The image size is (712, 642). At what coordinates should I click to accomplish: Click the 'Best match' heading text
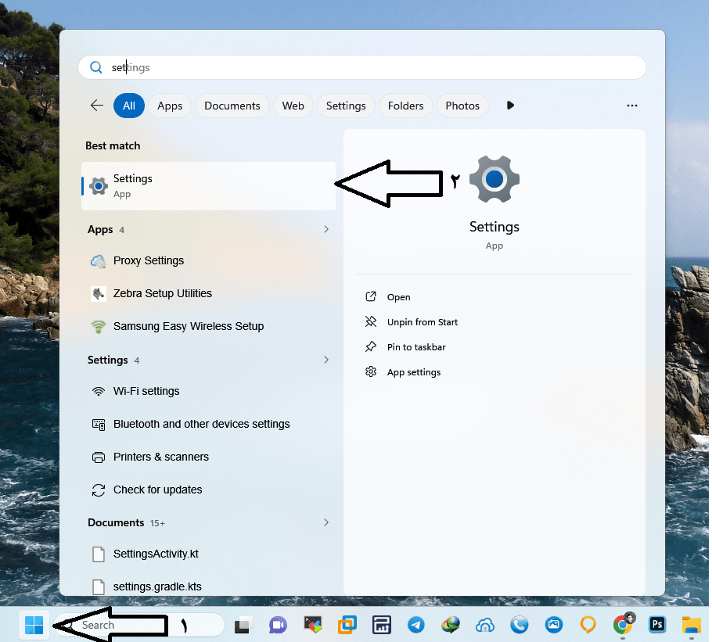[x=113, y=146]
